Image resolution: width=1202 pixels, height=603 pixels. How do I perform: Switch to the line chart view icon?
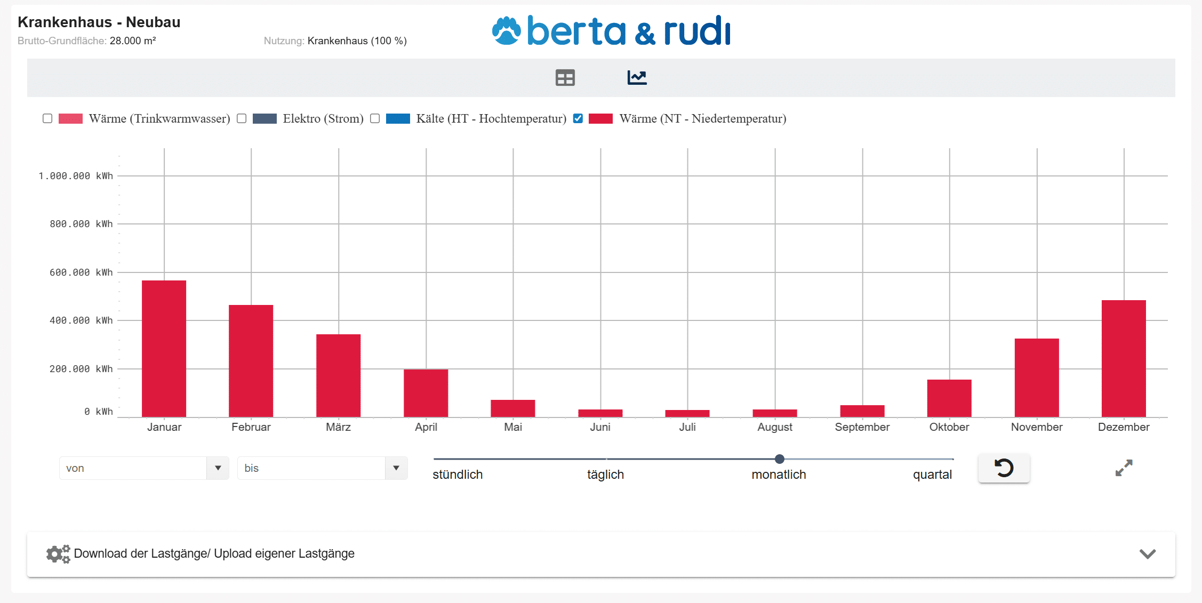637,78
